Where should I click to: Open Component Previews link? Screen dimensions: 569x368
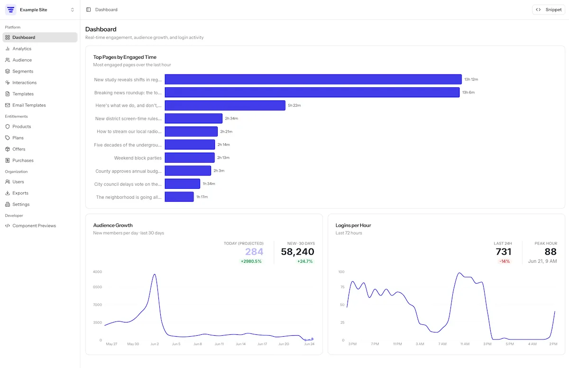[x=40, y=226]
